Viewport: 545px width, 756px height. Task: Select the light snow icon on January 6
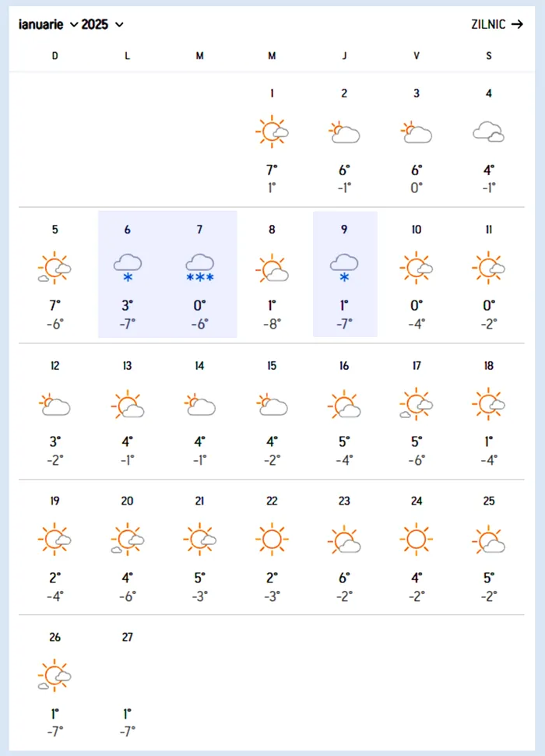point(128,269)
